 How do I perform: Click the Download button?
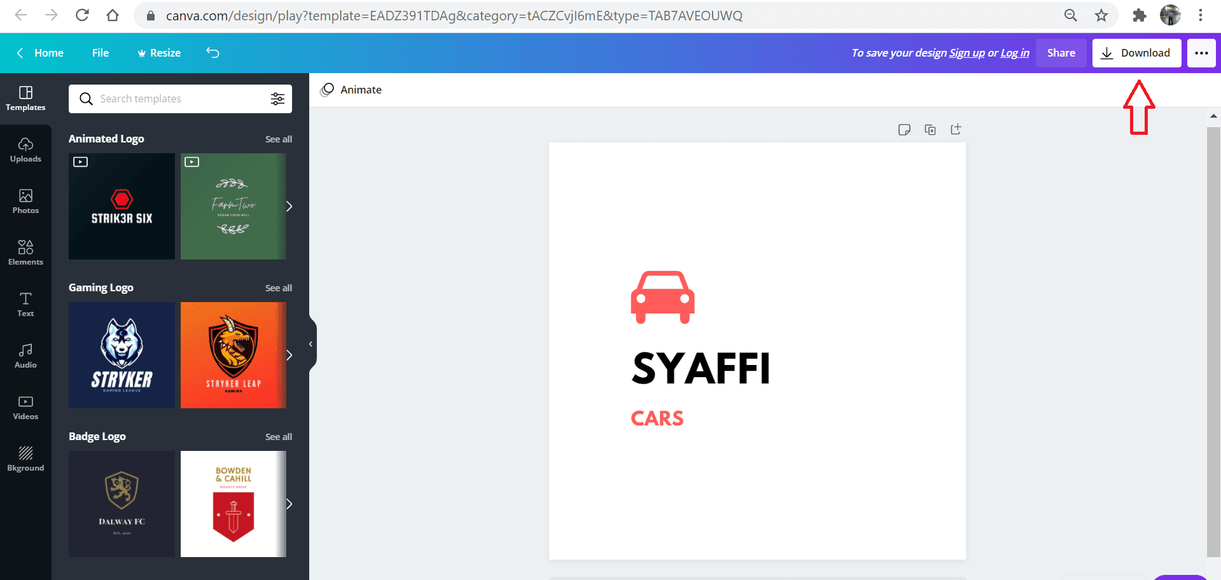(1136, 53)
